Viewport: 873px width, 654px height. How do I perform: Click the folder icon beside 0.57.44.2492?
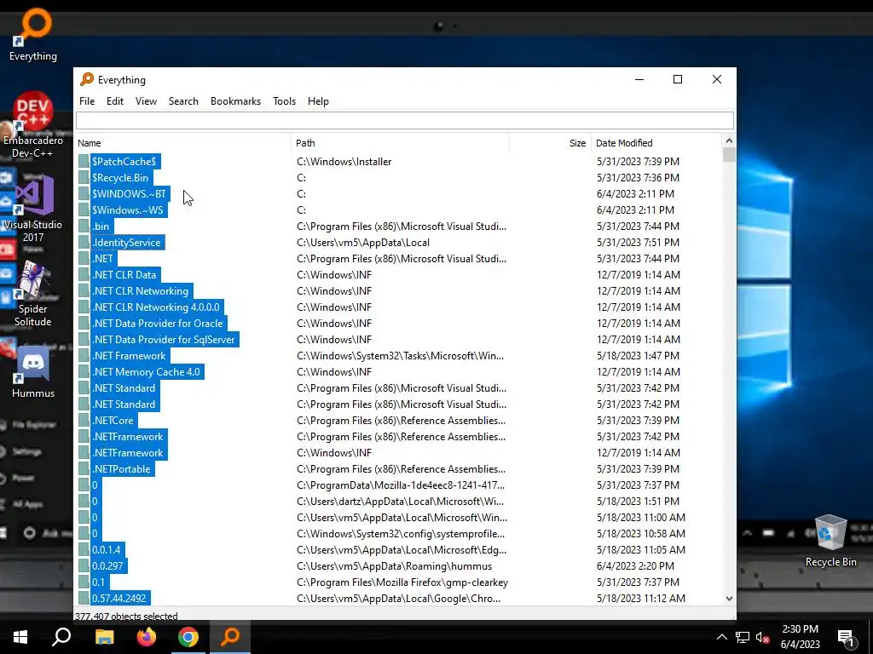[x=84, y=599]
